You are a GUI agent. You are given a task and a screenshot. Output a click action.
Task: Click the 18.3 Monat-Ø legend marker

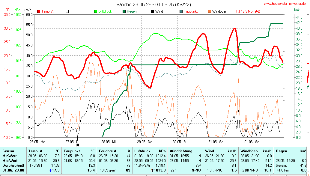pos(238,11)
